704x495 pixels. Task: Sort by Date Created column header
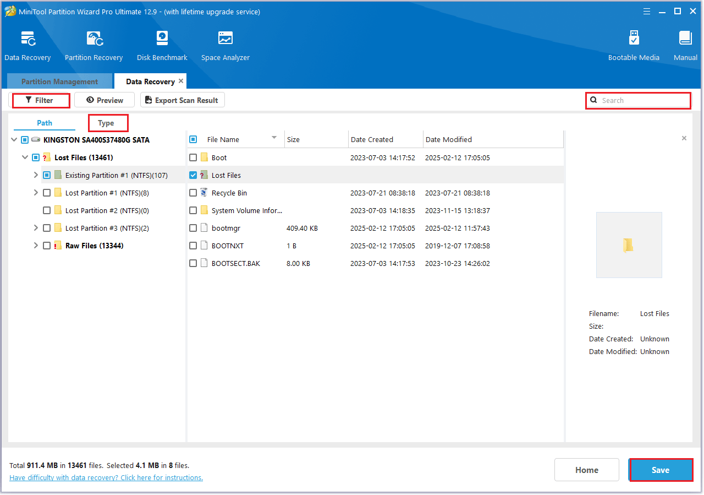(x=386, y=139)
